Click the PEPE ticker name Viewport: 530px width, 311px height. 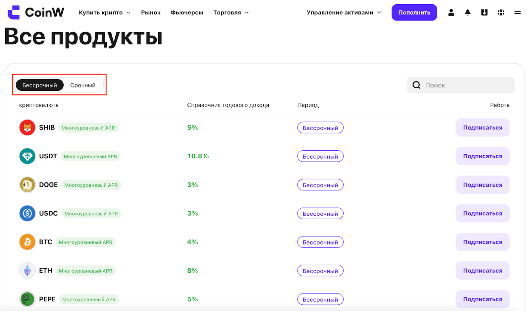(47, 299)
